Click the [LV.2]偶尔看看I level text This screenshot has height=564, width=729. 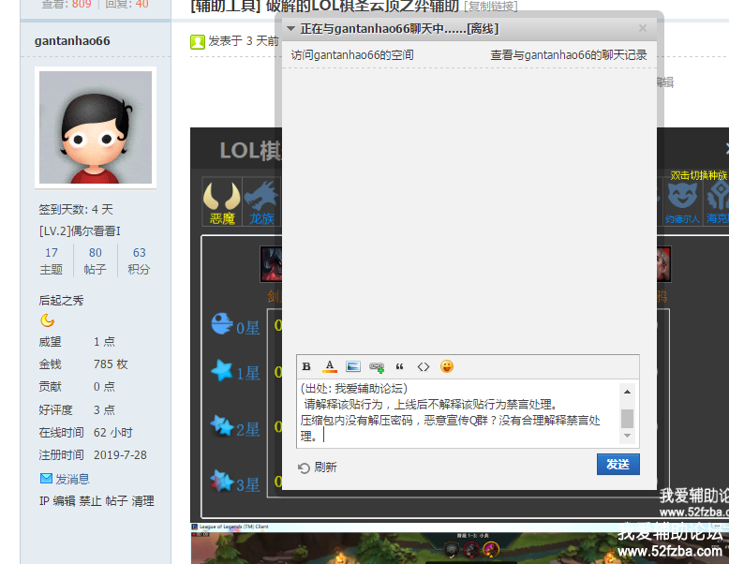click(x=80, y=231)
